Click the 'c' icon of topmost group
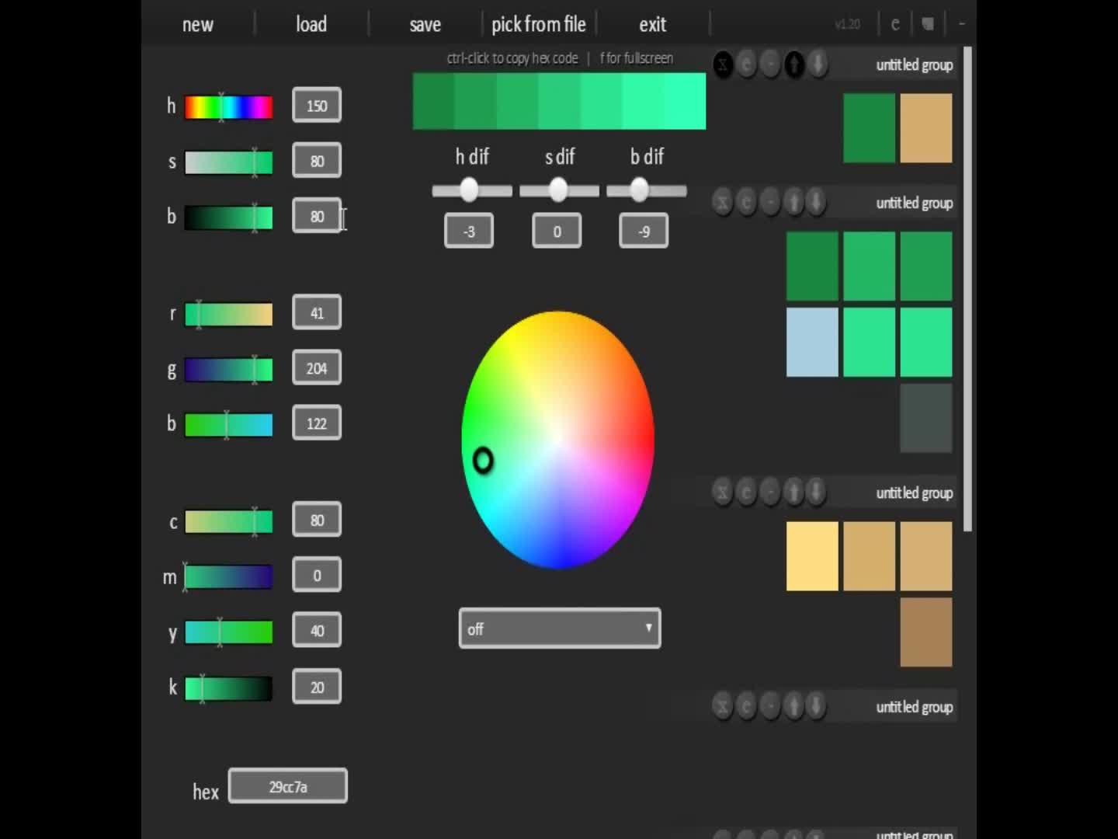The width and height of the screenshot is (1118, 839). pyautogui.click(x=747, y=64)
